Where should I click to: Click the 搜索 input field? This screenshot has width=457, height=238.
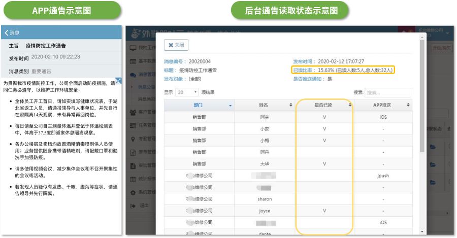[x=388, y=93]
